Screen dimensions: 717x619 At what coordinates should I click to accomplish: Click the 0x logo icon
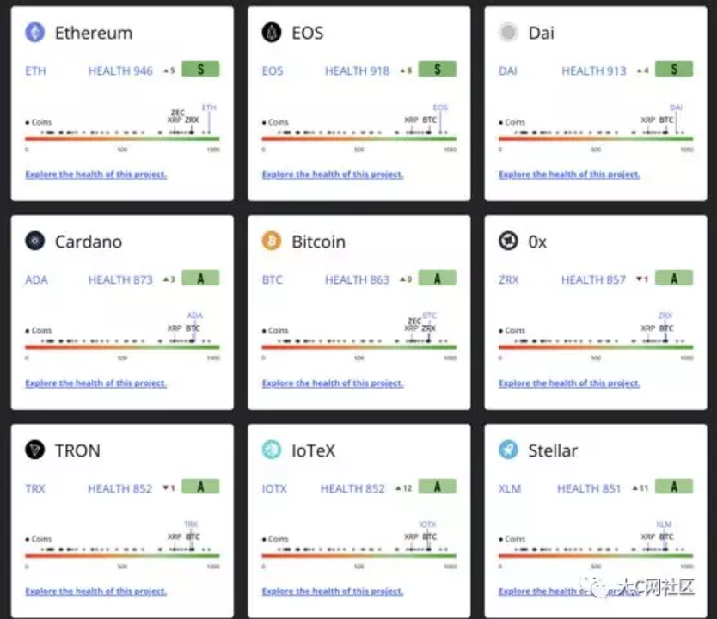click(x=508, y=241)
